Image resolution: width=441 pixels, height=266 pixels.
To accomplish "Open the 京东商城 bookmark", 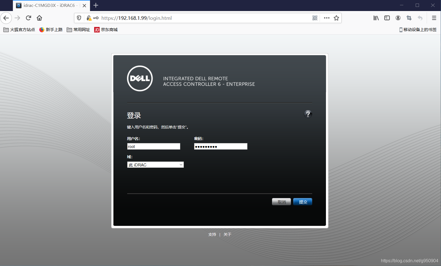I will (x=106, y=30).
